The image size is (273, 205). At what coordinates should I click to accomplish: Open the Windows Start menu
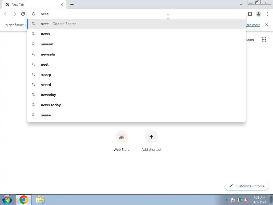pyautogui.click(x=7, y=200)
